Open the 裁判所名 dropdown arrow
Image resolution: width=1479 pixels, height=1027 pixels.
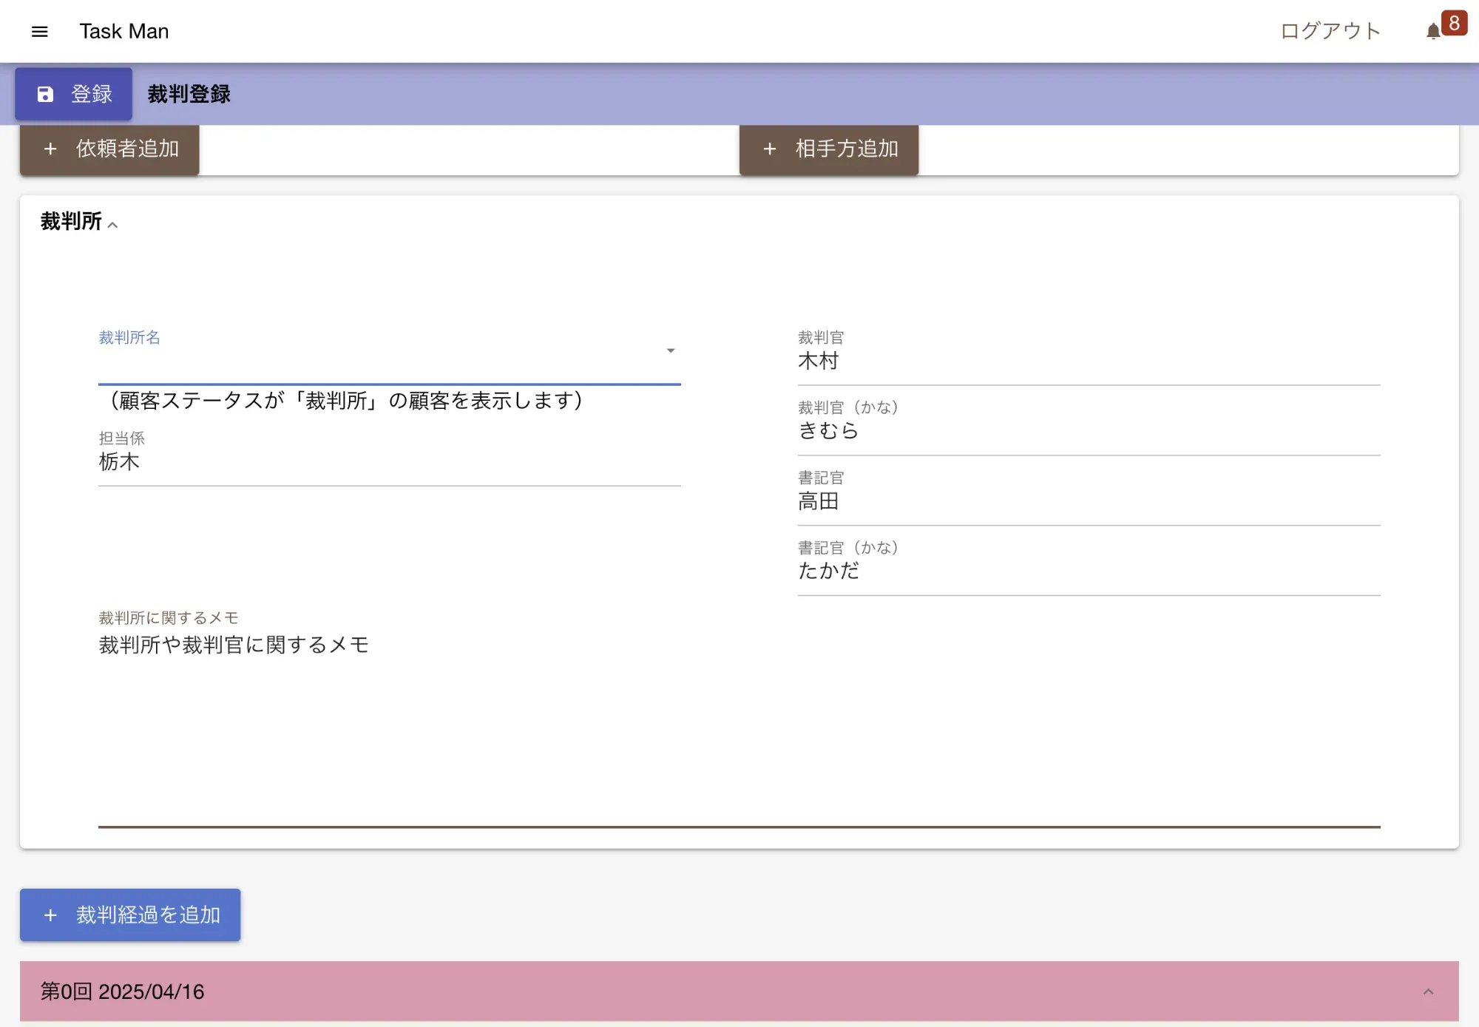[670, 350]
